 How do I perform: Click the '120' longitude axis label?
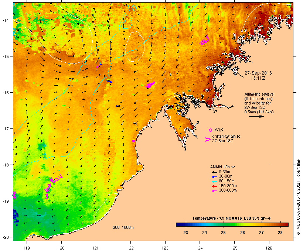(61, 248)
